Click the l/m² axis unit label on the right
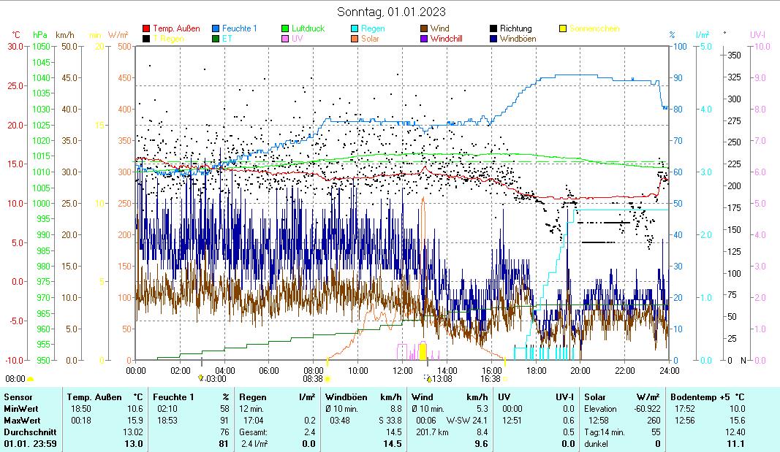This screenshot has width=780, height=452. (x=703, y=35)
